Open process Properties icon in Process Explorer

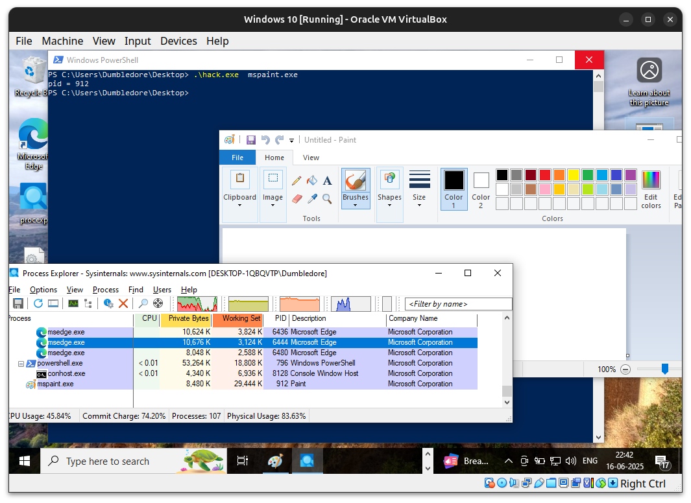tap(108, 303)
